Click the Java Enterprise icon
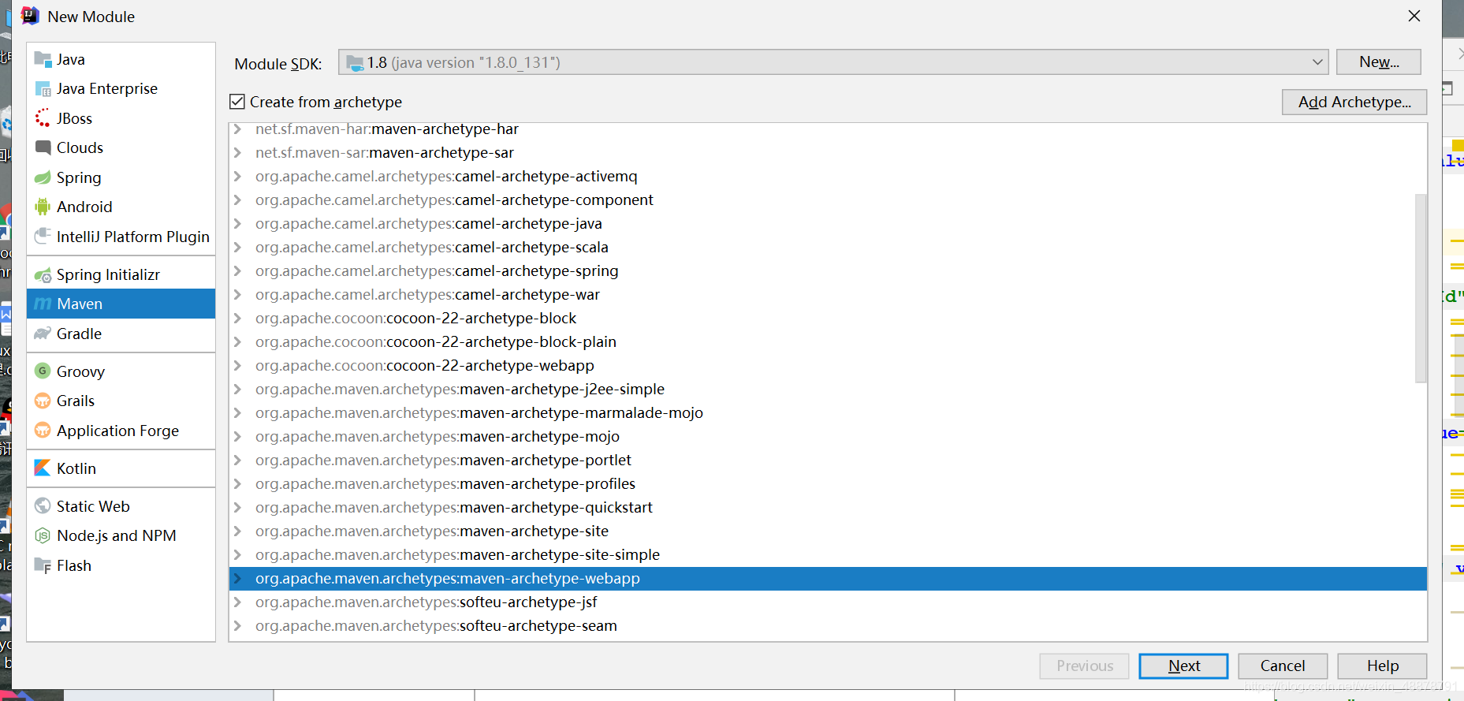 [43, 89]
